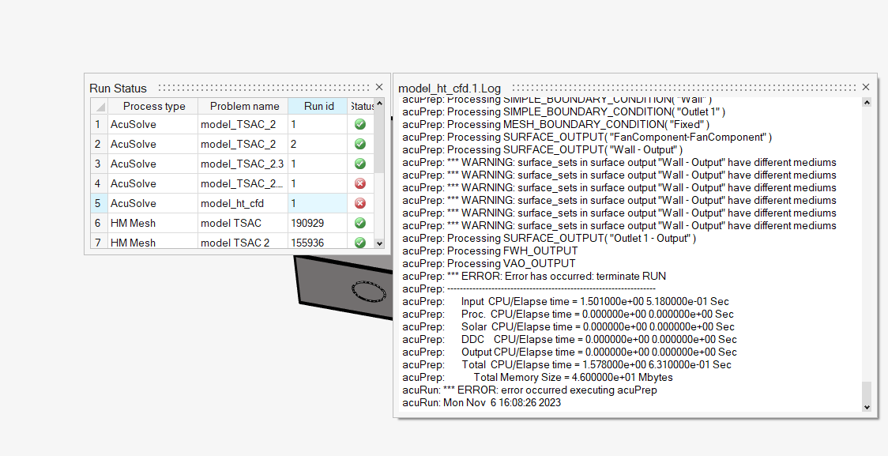
Task: Click acuPrep ERROR terminate RUN log line
Action: coord(534,277)
